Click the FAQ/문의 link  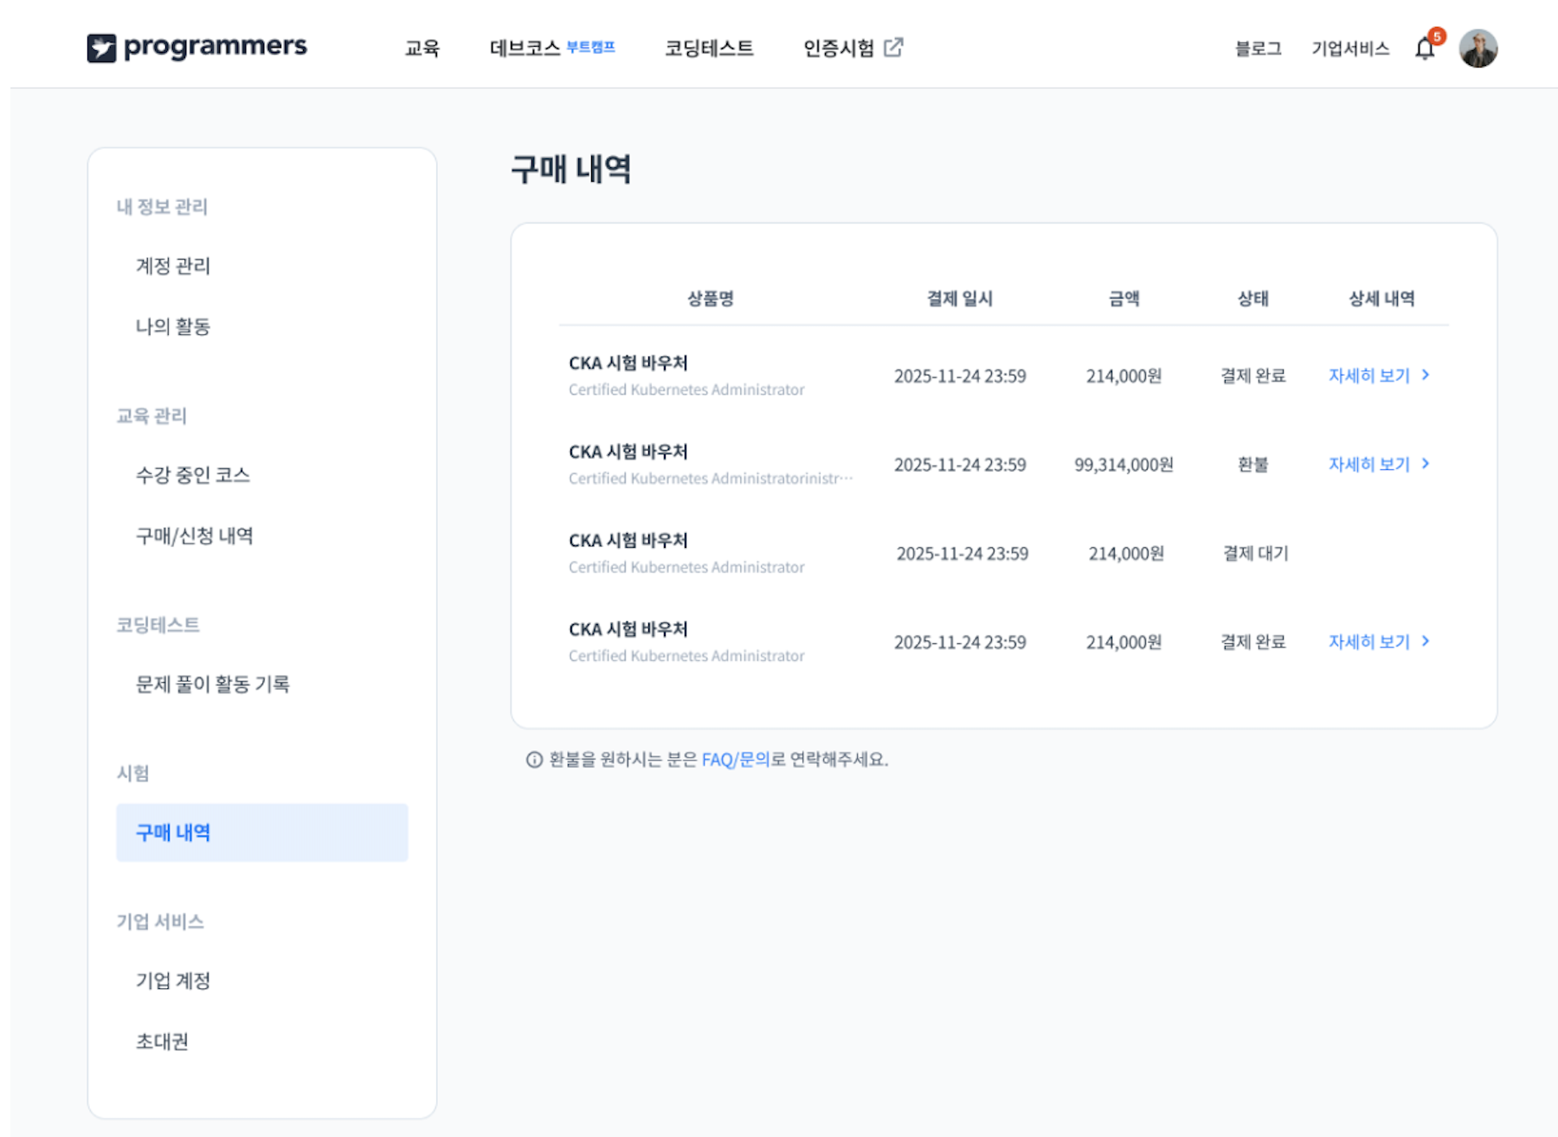click(x=735, y=760)
